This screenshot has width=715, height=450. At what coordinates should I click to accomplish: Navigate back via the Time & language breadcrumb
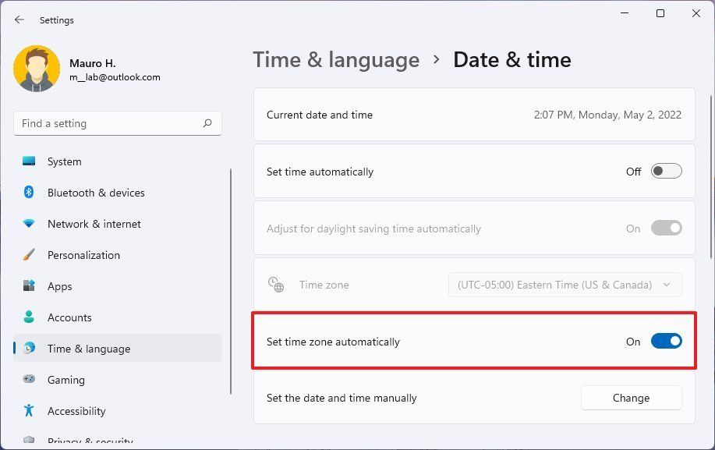pos(336,59)
